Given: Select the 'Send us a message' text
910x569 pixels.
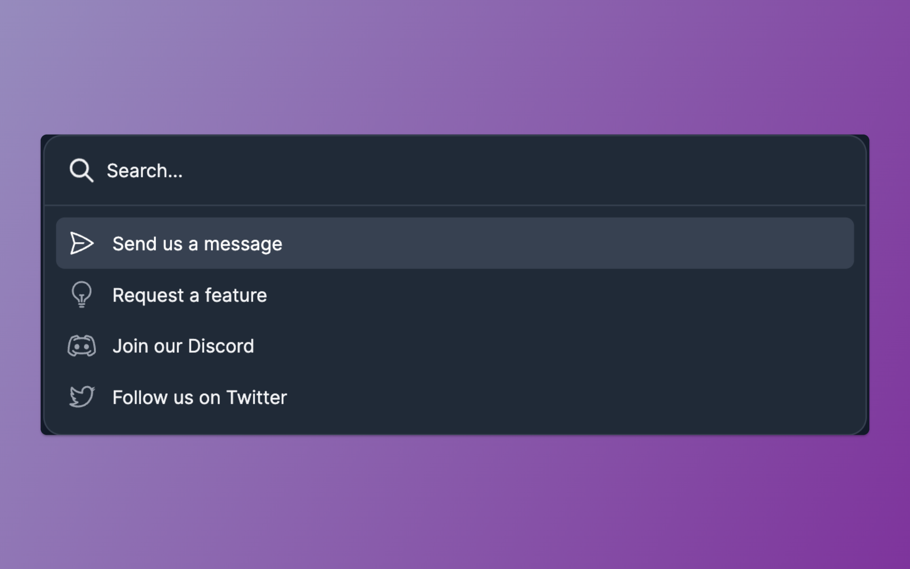Looking at the screenshot, I should click(x=197, y=244).
